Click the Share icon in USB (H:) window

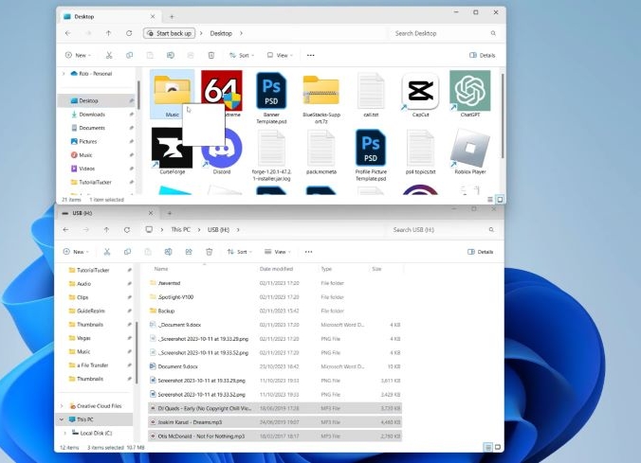coord(189,252)
